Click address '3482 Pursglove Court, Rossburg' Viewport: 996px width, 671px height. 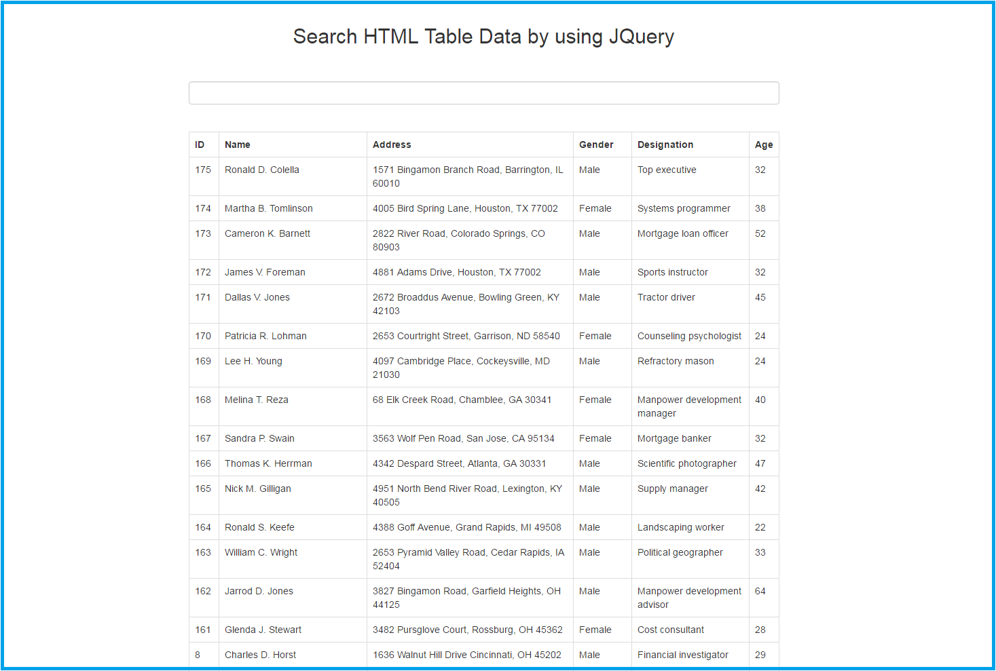point(468,630)
